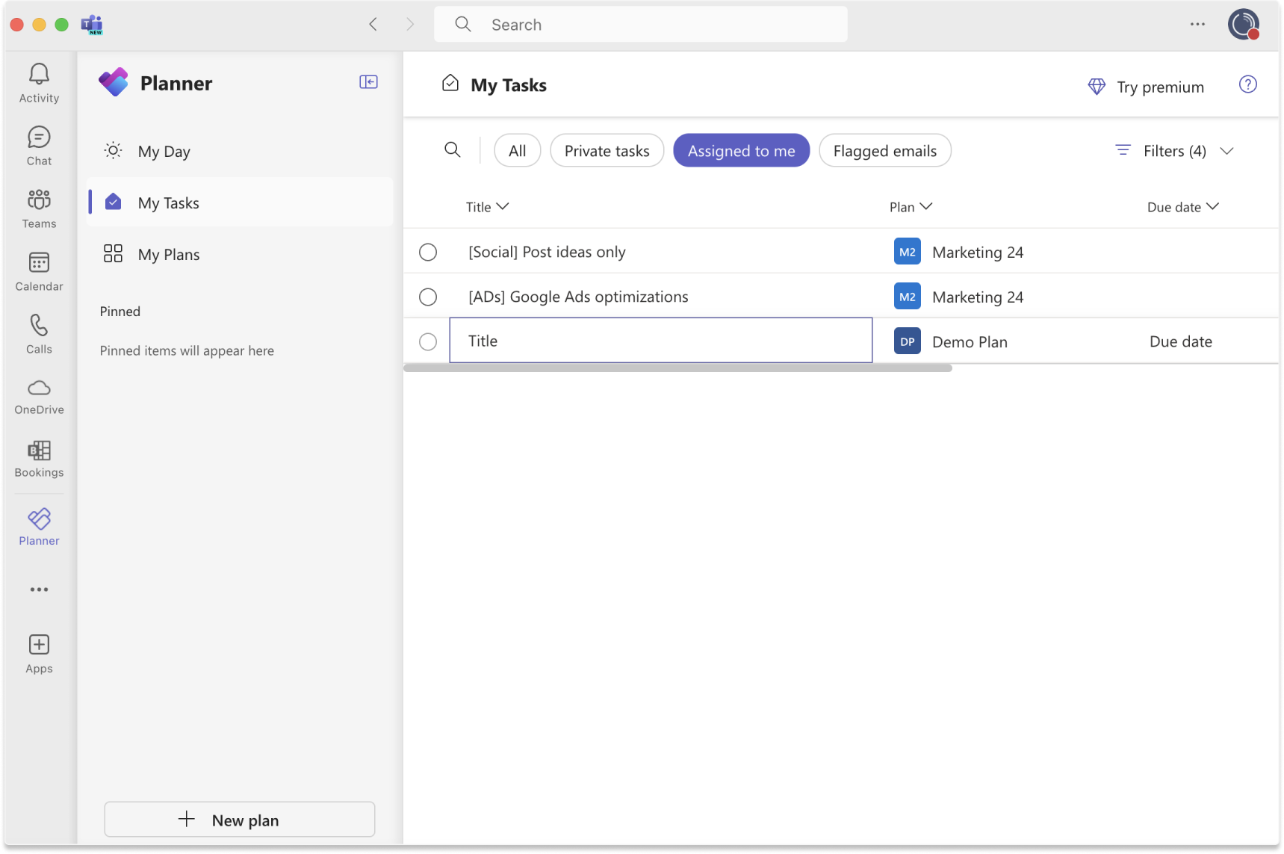
Task: Click the New plan button
Action: (x=240, y=819)
